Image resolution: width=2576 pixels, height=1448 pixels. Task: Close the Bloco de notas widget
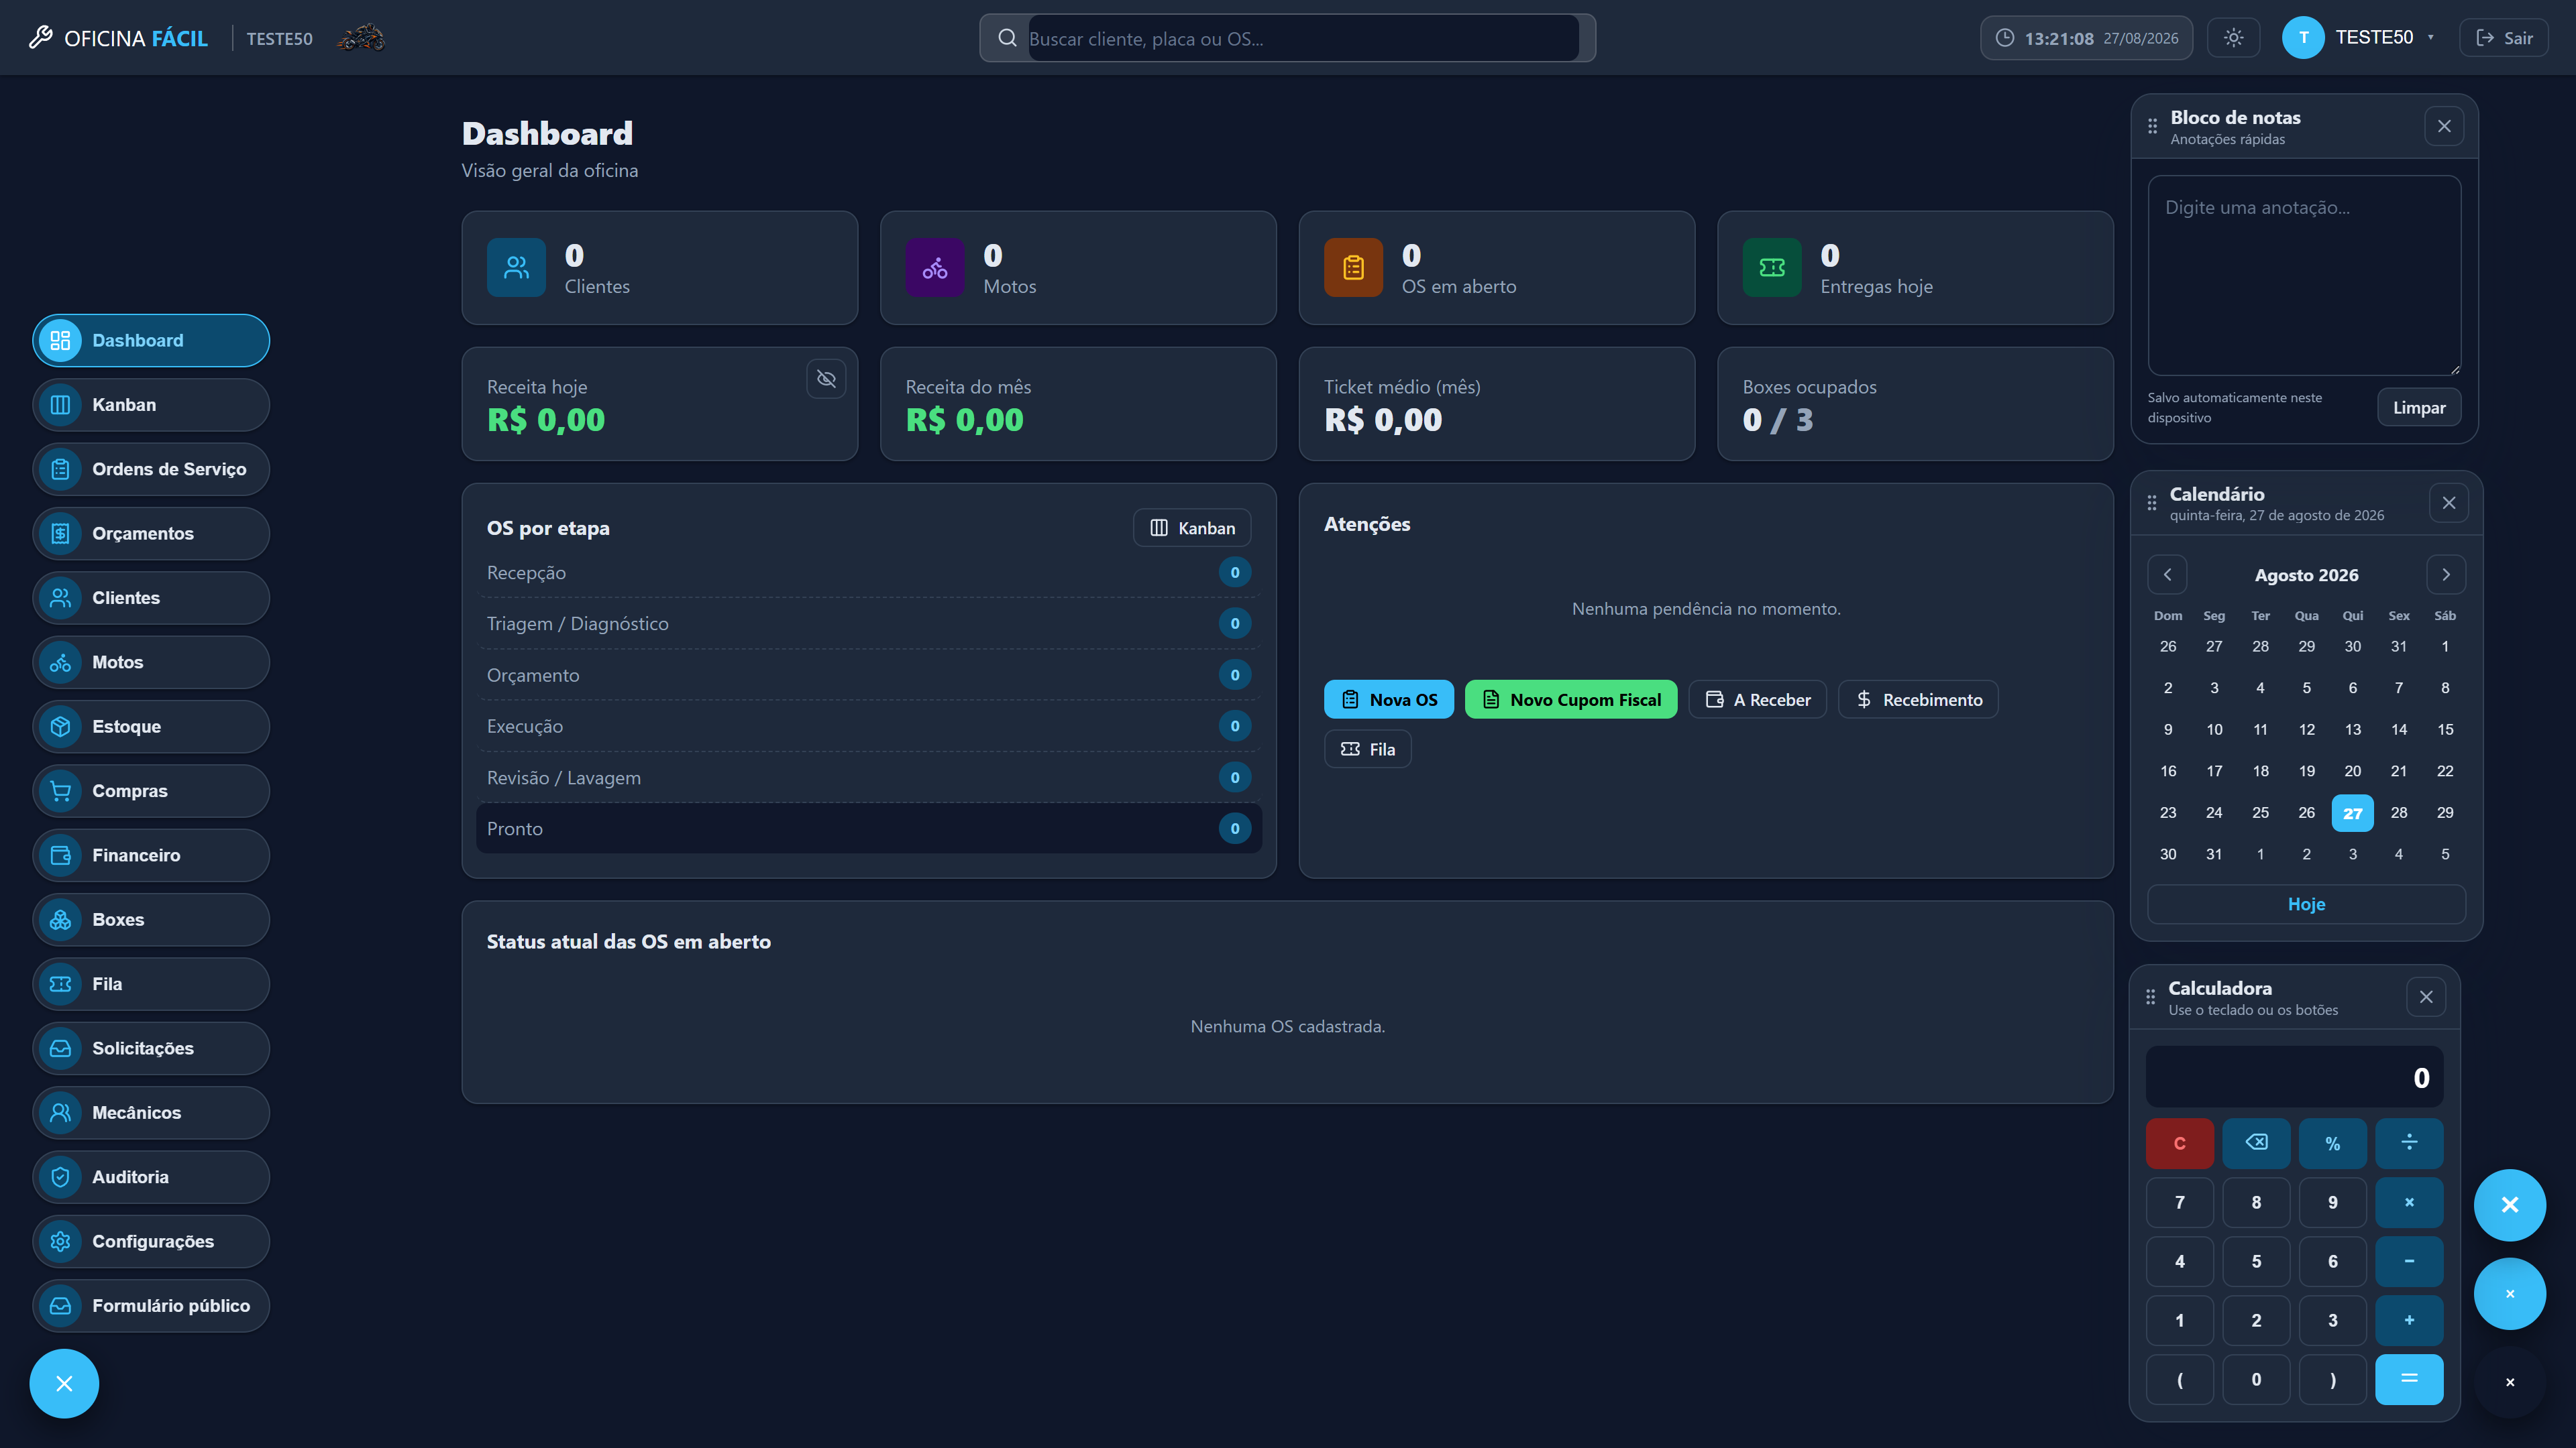pos(2443,126)
